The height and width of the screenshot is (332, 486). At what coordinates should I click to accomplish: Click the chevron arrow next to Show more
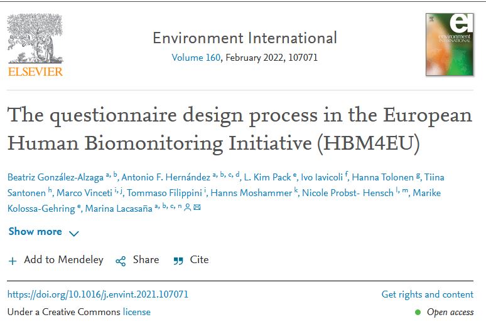(x=73, y=234)
